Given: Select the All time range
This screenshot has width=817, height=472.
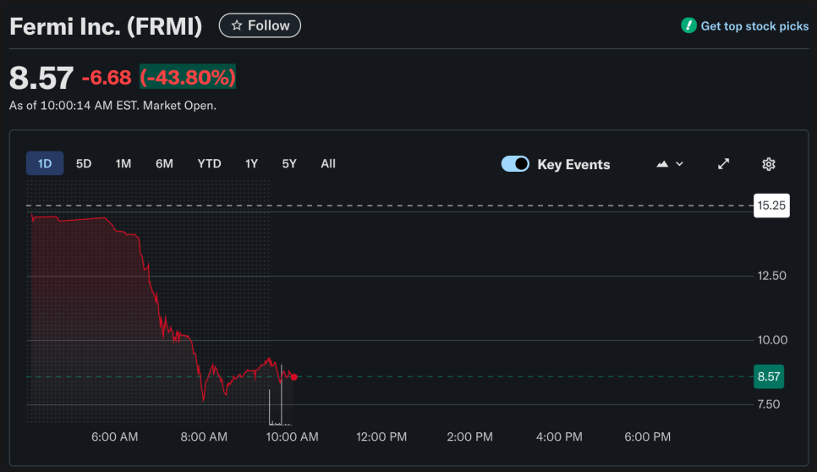Looking at the screenshot, I should tap(328, 163).
